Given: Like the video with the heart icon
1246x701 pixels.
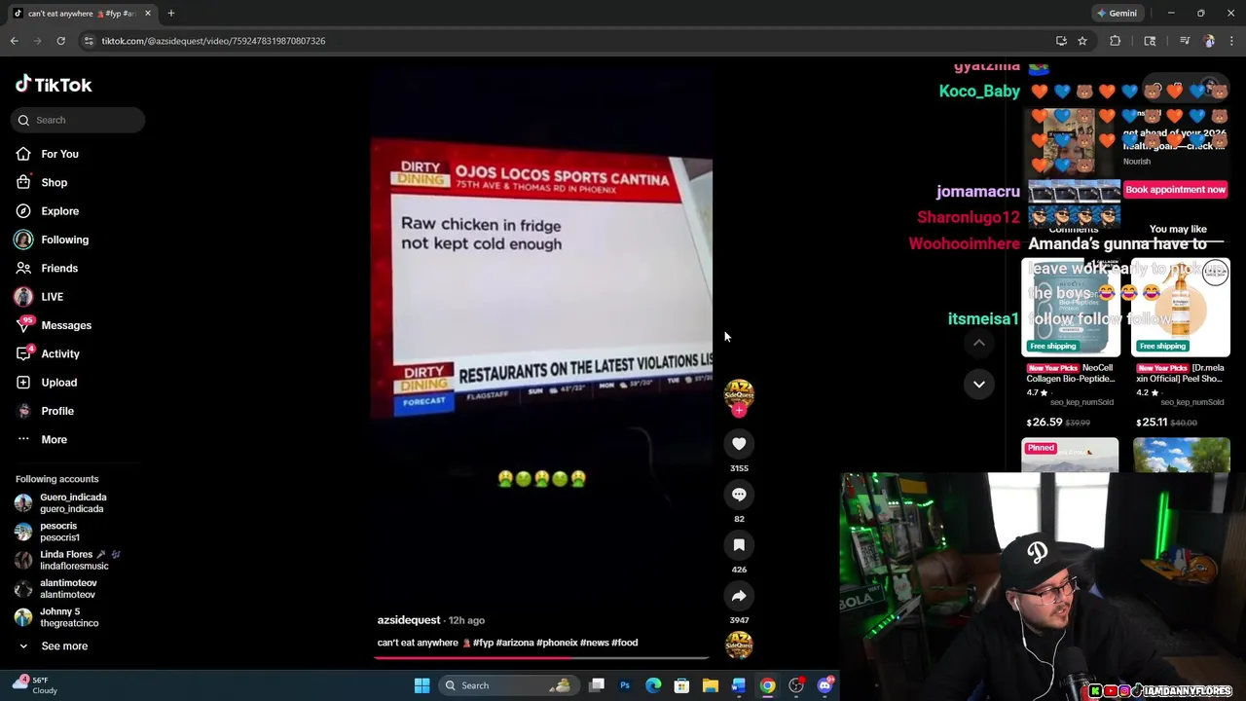Looking at the screenshot, I should click(739, 444).
